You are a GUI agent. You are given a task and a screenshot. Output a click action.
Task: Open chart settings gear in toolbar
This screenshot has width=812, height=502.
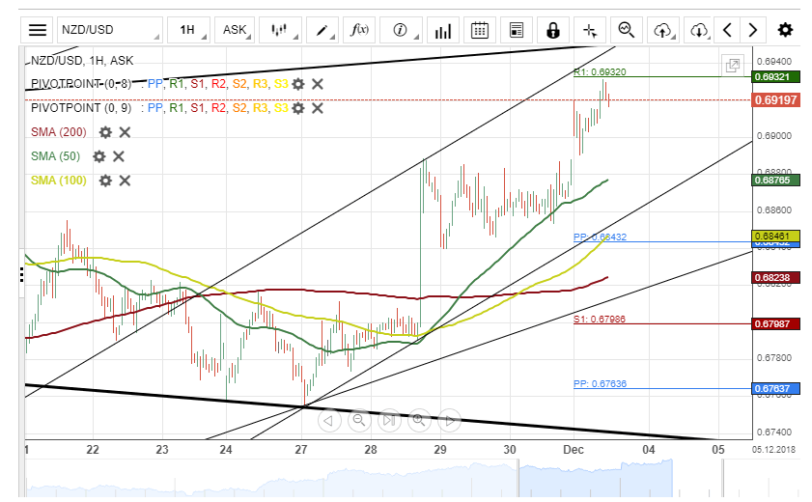tap(785, 30)
